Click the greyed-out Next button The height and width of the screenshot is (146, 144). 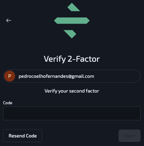click(x=130, y=136)
